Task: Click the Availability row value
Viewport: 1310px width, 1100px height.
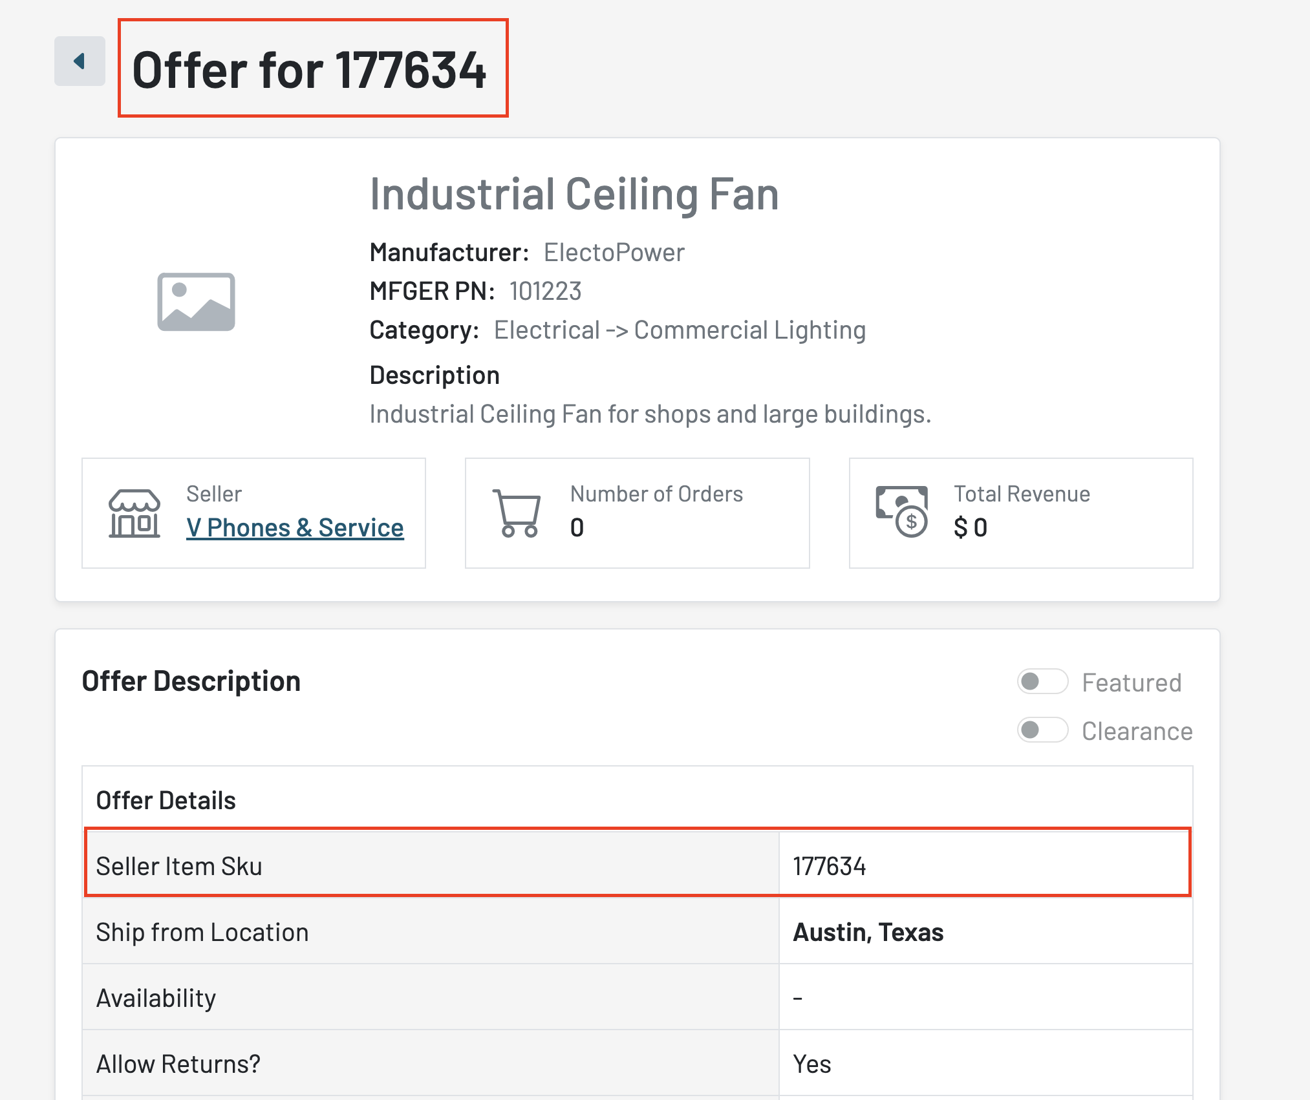Action: [x=798, y=998]
